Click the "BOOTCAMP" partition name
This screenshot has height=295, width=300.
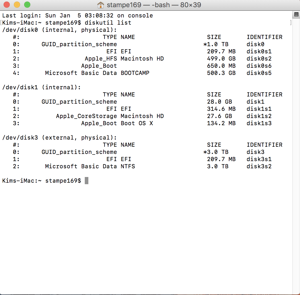(x=135, y=73)
